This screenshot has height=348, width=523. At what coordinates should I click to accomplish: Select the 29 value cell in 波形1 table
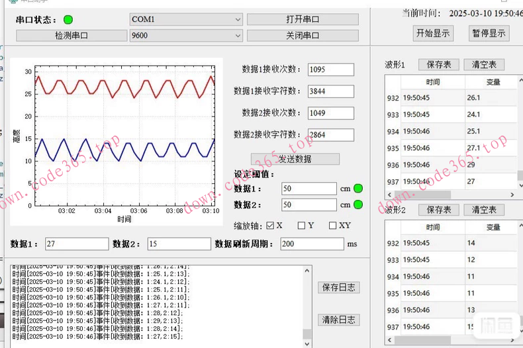(x=491, y=165)
